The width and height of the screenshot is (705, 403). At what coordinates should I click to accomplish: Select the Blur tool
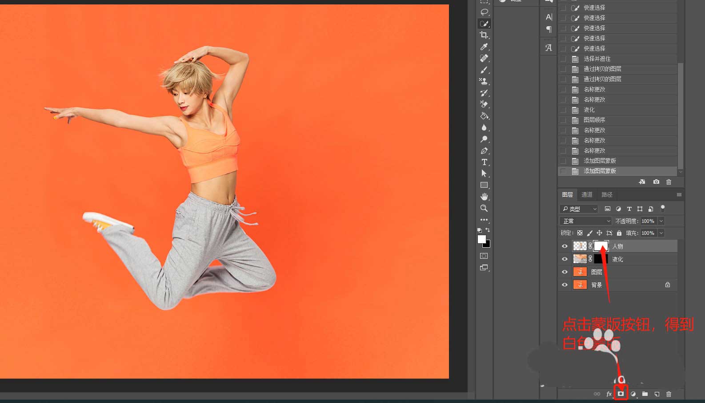point(484,127)
